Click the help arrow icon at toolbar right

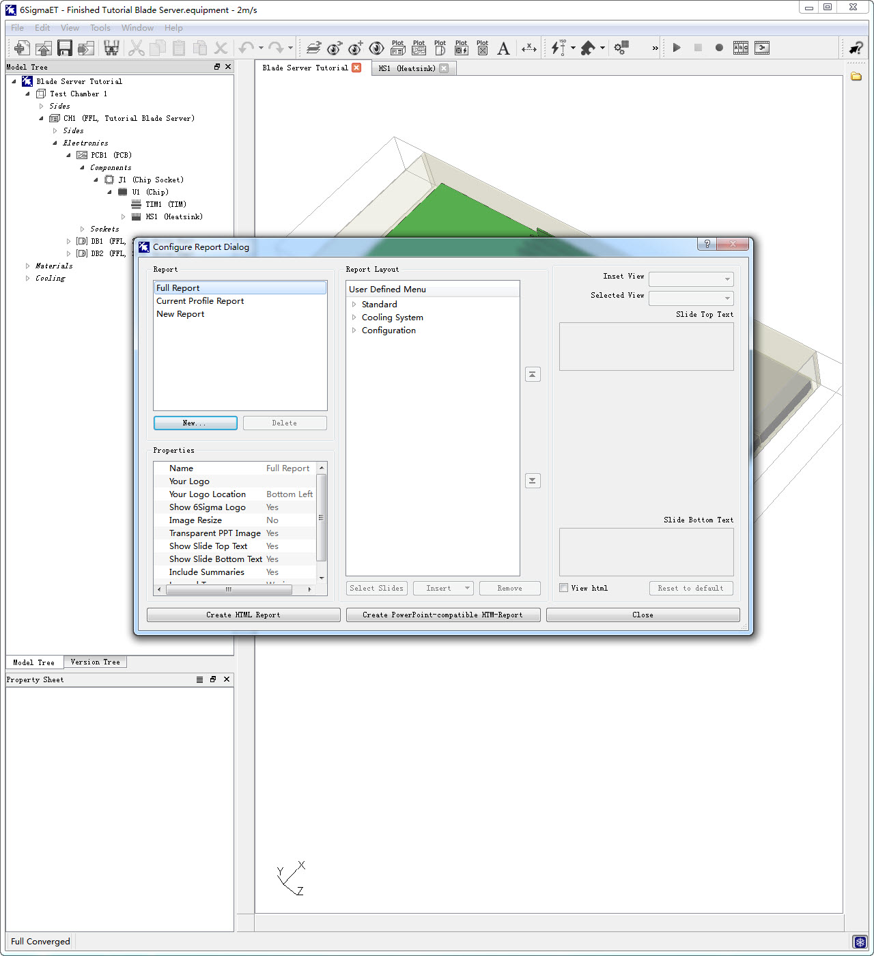click(856, 48)
